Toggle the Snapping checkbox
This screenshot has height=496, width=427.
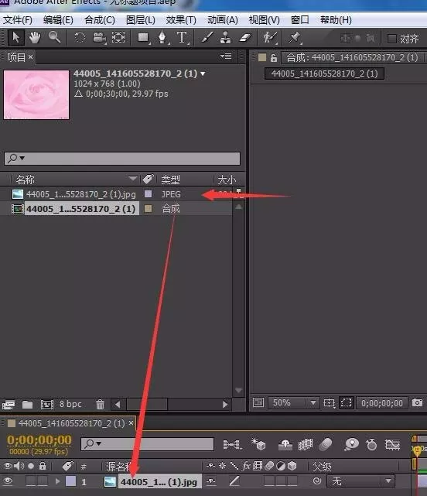click(391, 39)
